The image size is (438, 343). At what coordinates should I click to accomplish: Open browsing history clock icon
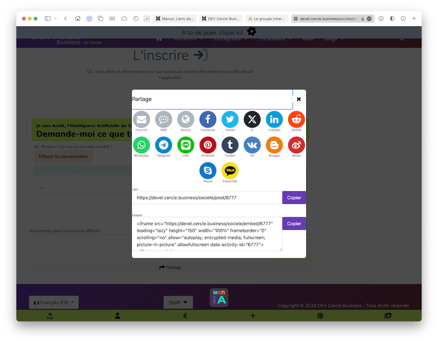click(136, 18)
